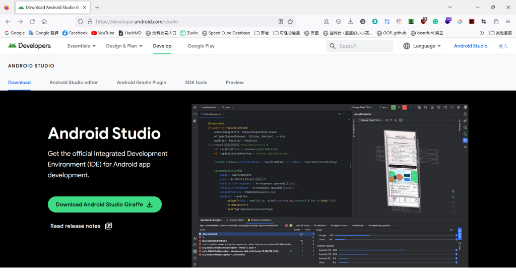The image size is (516, 274).
Task: Close the Download Android Studio tab
Action: 85,7
